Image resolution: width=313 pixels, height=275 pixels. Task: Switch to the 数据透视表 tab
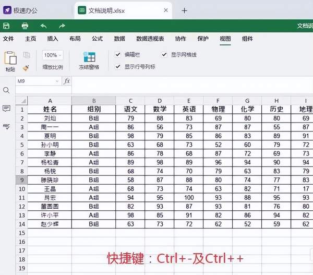[150, 39]
